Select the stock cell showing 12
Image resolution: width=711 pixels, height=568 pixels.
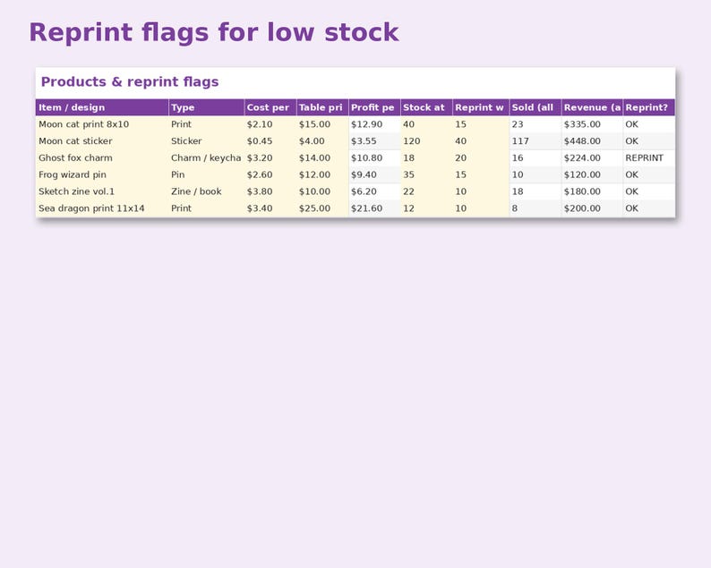point(426,208)
